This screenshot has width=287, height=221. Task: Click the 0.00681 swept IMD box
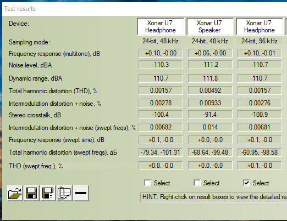click(x=260, y=127)
